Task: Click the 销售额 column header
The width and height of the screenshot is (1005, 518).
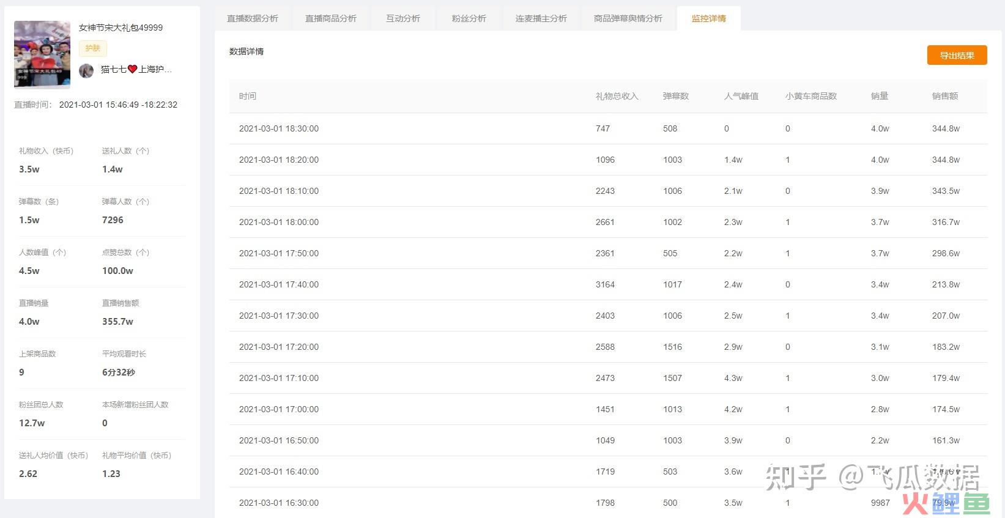Action: (x=945, y=96)
